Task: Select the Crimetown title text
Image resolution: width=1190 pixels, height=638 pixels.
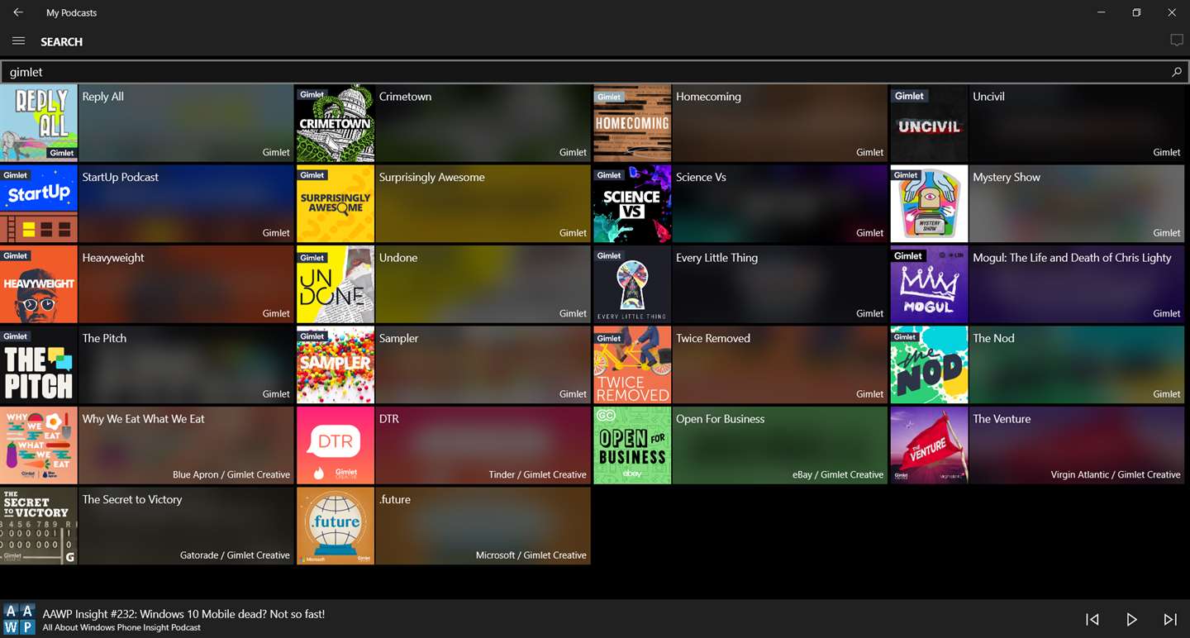Action: point(405,97)
